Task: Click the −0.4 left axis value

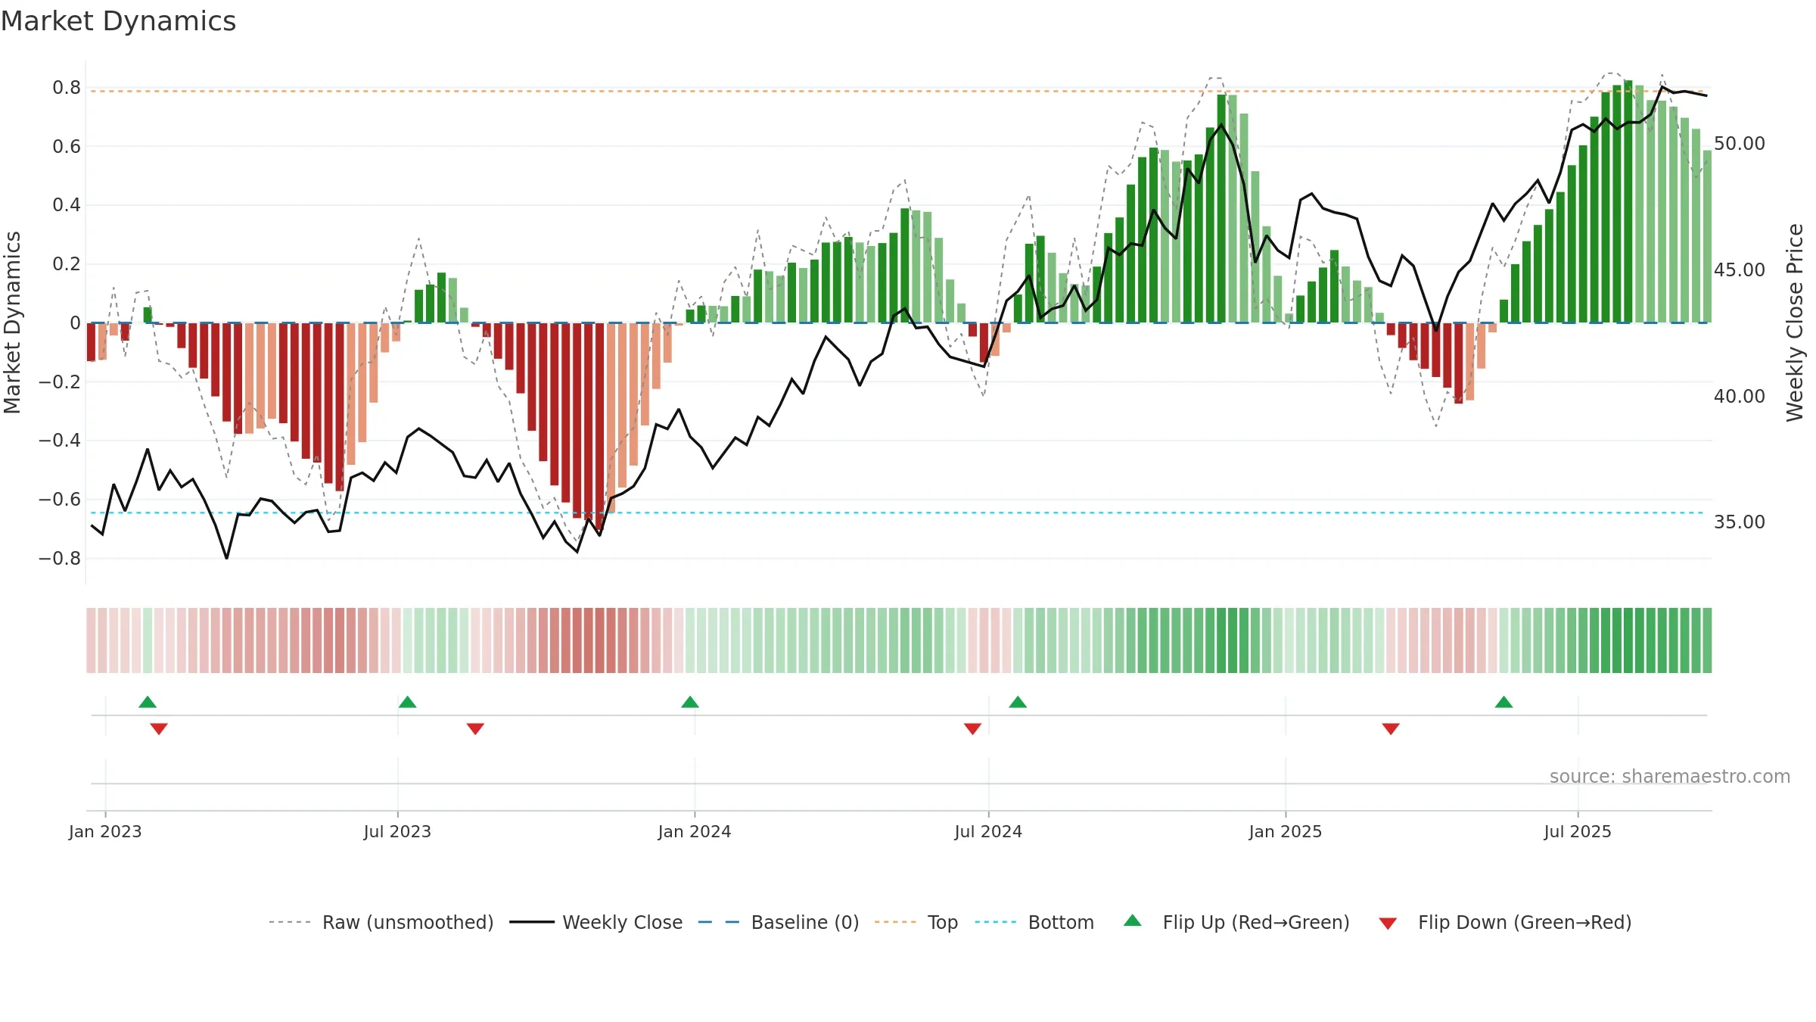Action: [x=60, y=441]
